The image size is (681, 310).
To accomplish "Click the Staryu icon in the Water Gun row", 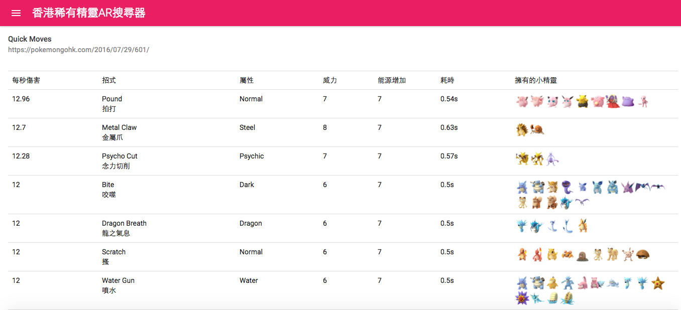I will 658,283.
